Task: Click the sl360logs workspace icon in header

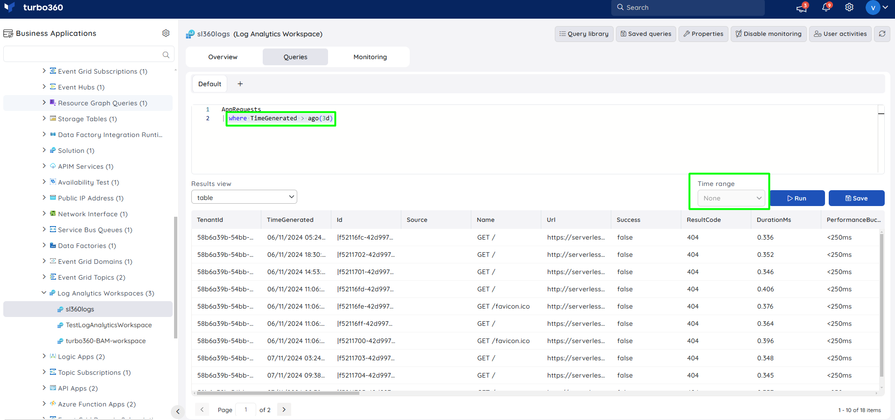Action: (190, 34)
